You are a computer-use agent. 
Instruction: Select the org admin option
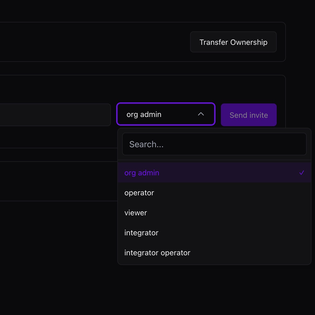(x=214, y=173)
